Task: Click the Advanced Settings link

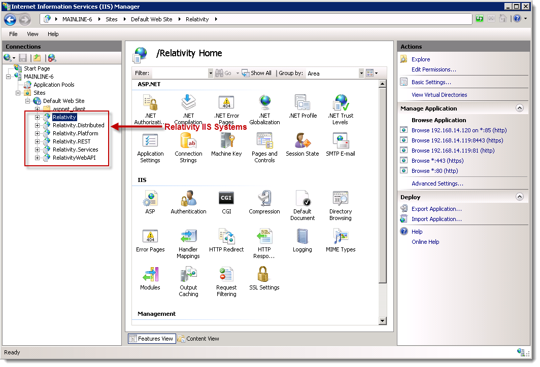Action: click(x=437, y=183)
